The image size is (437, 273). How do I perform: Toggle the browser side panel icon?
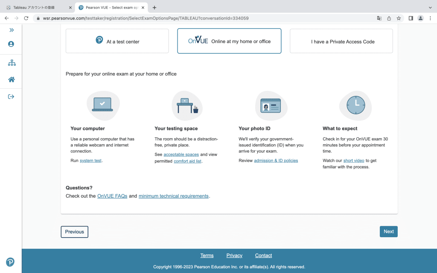click(411, 18)
